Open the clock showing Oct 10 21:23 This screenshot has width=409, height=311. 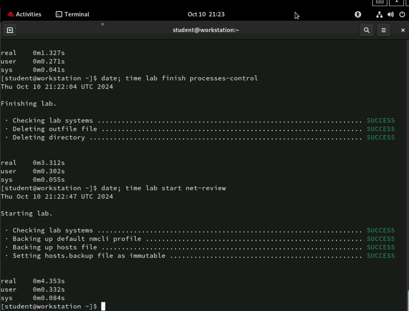[x=206, y=14]
